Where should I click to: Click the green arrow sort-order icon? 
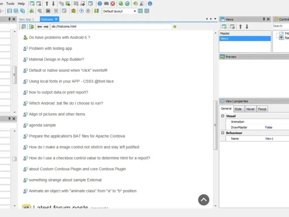96,11
